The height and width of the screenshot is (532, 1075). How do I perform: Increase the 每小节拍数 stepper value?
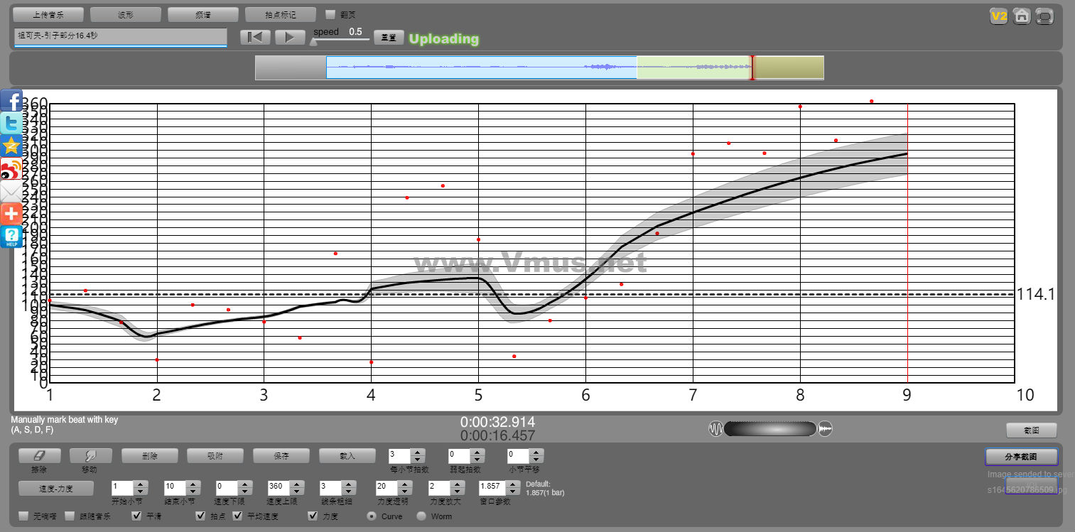point(418,452)
